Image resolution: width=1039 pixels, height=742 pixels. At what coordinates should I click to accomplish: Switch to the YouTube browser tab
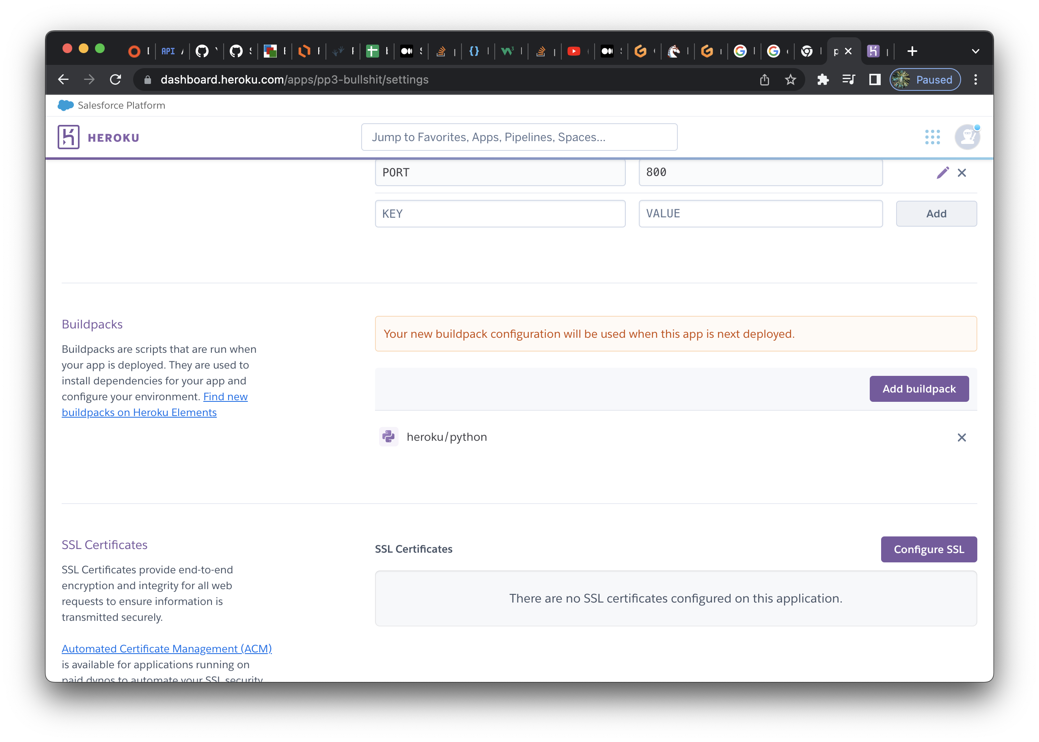[574, 51]
